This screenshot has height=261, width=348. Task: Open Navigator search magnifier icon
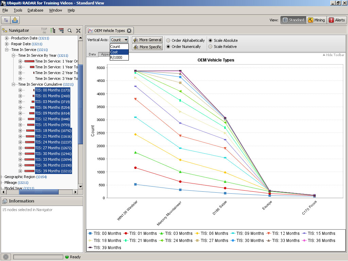click(x=70, y=31)
